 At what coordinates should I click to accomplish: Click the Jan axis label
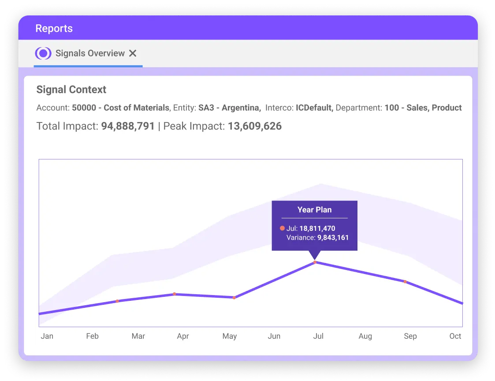[x=47, y=336]
